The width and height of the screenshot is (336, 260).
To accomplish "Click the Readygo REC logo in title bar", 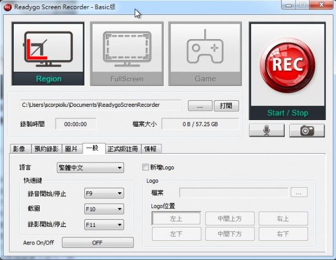I will point(8,7).
